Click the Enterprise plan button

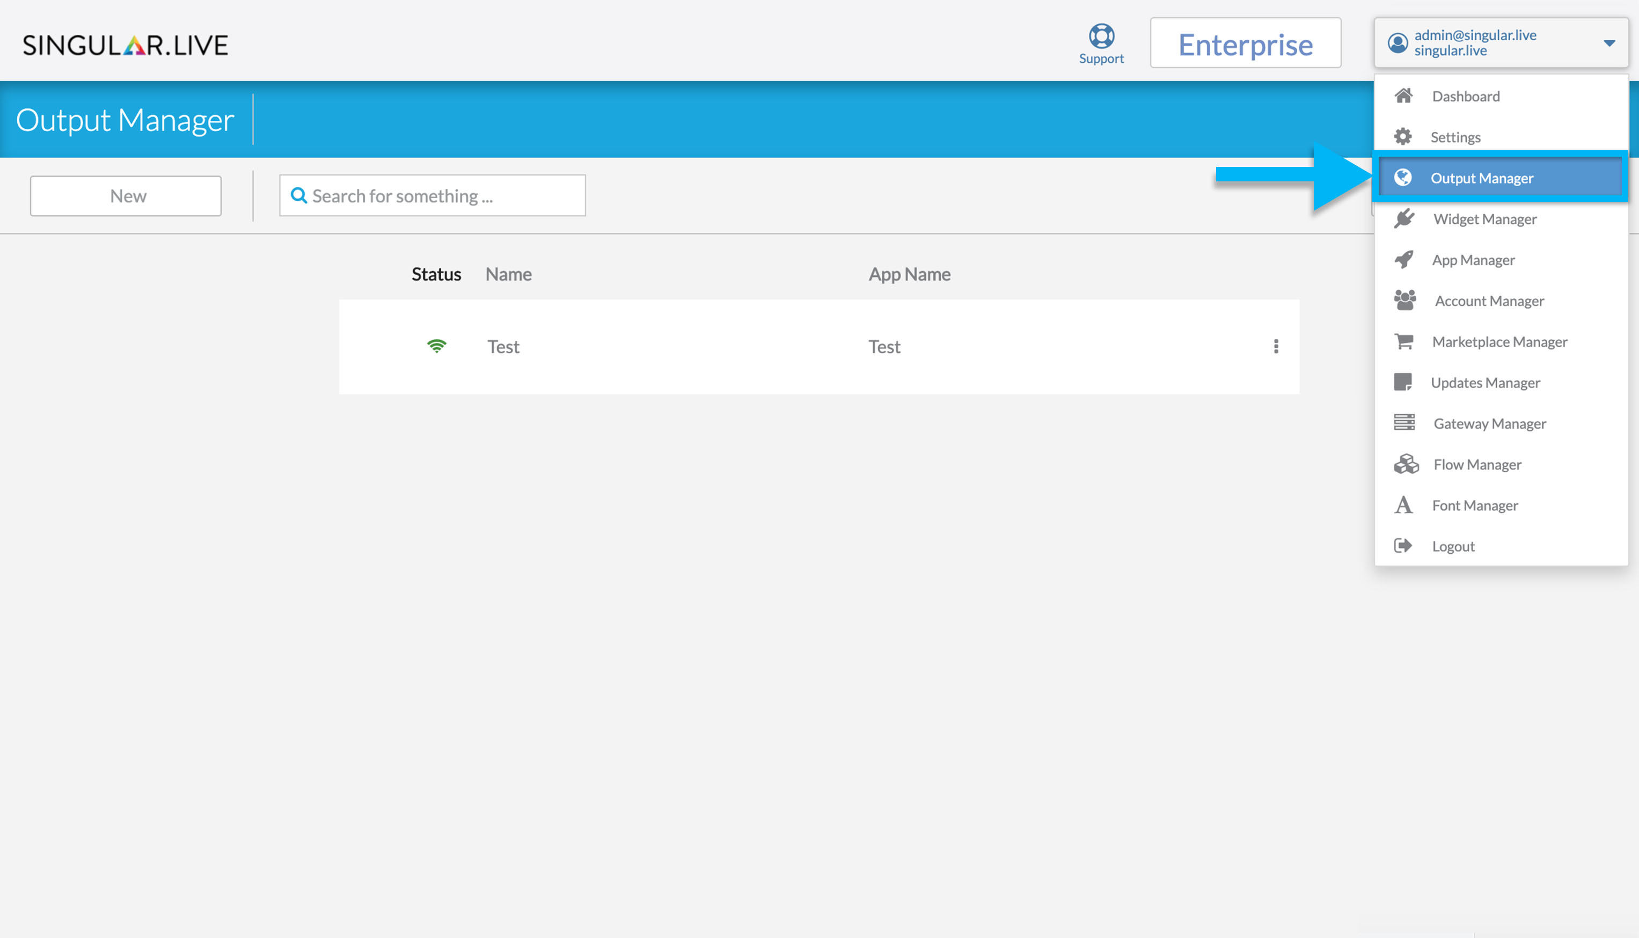pyautogui.click(x=1246, y=43)
